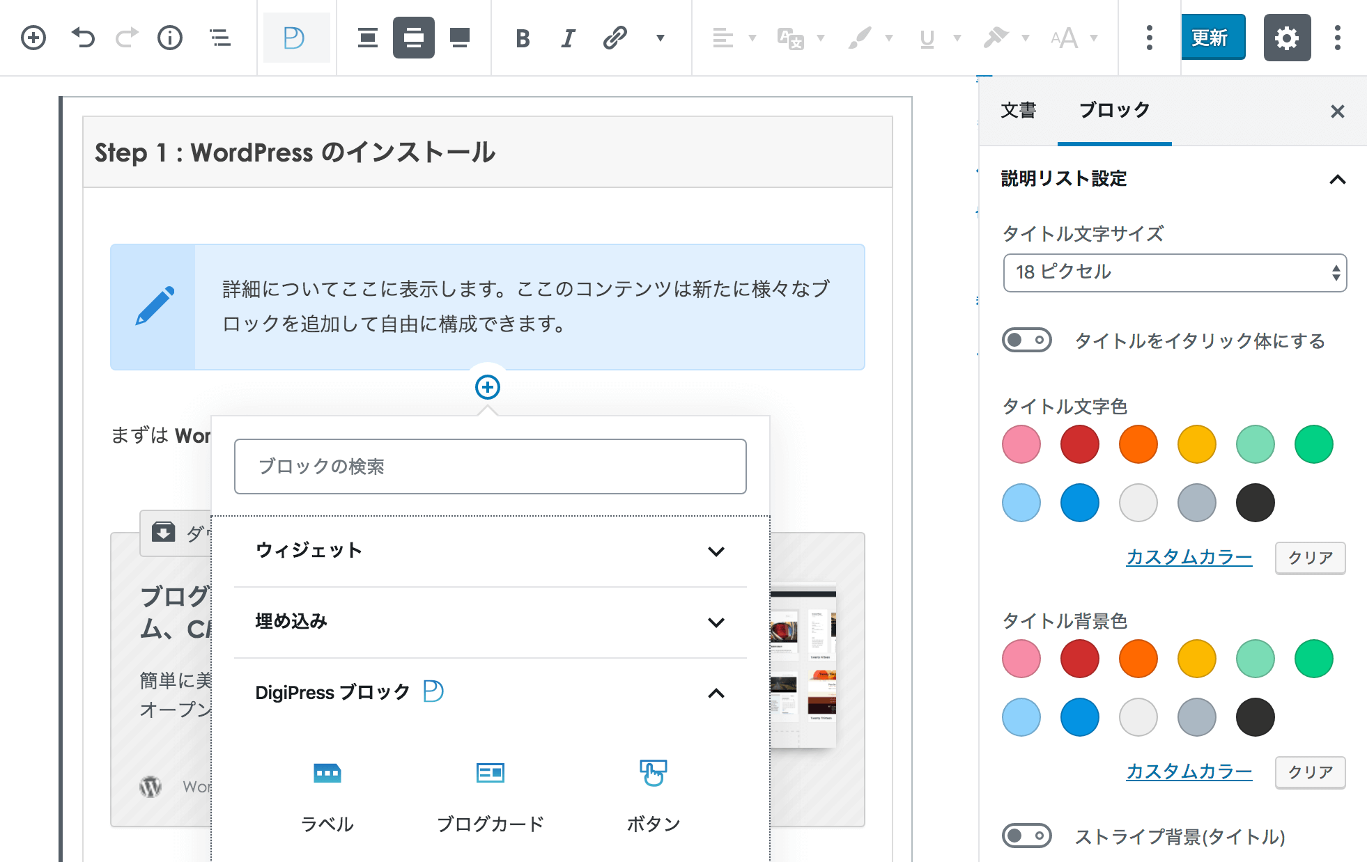This screenshot has height=862, width=1367.
Task: Pick the red タイトル文字色 swatch
Action: pyautogui.click(x=1079, y=444)
